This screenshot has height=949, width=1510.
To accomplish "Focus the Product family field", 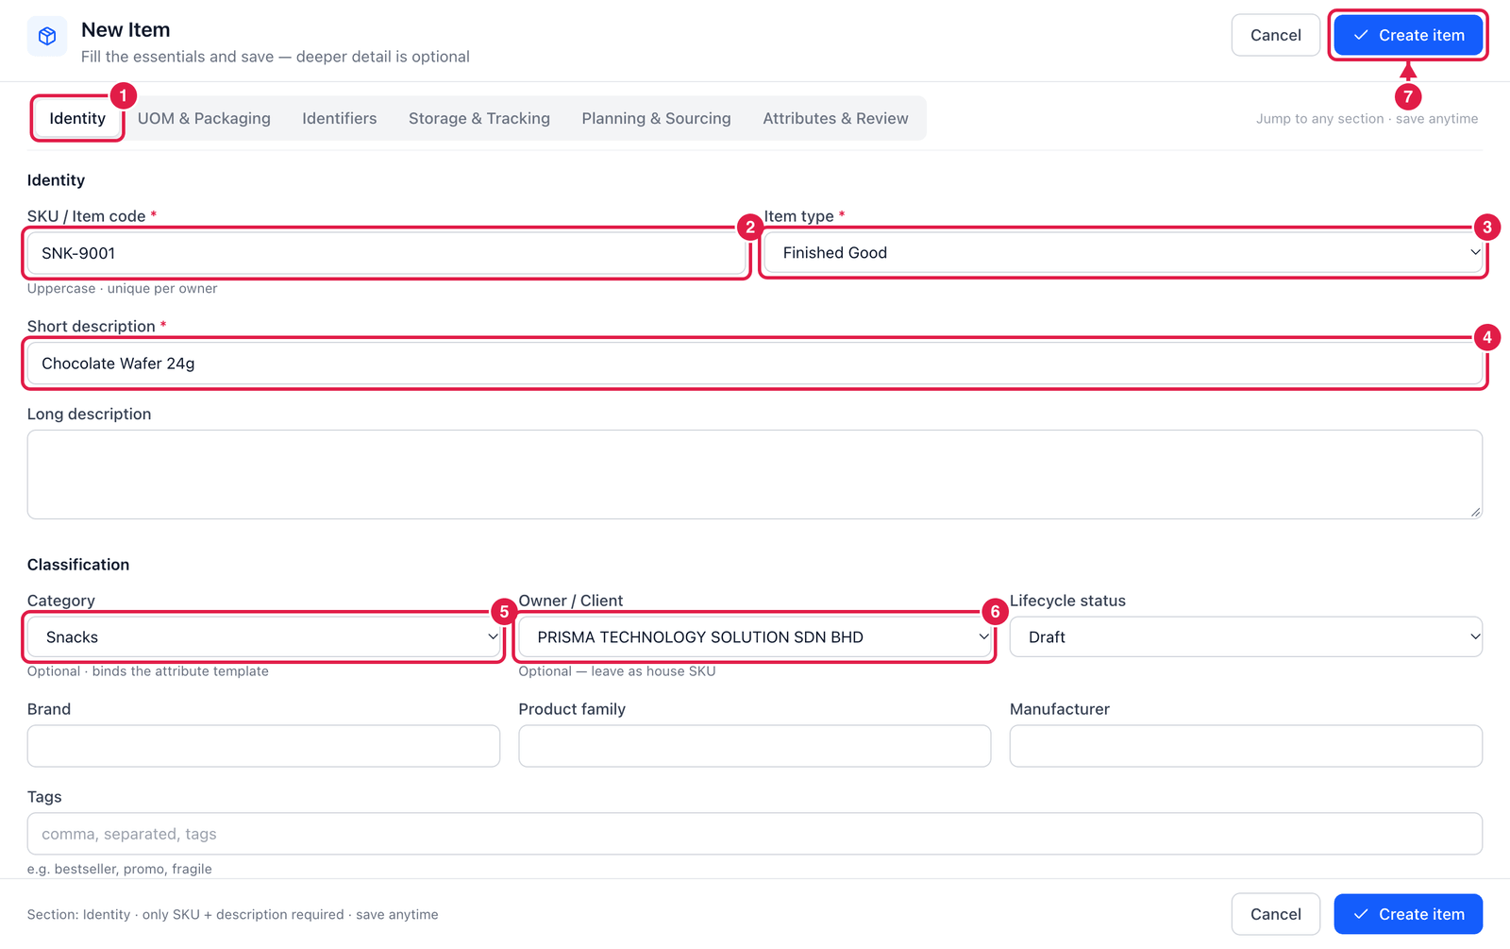I will point(755,746).
